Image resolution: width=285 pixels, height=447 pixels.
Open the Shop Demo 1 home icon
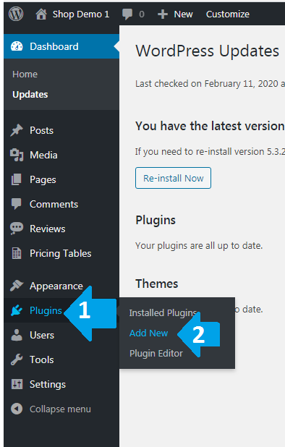[41, 14]
